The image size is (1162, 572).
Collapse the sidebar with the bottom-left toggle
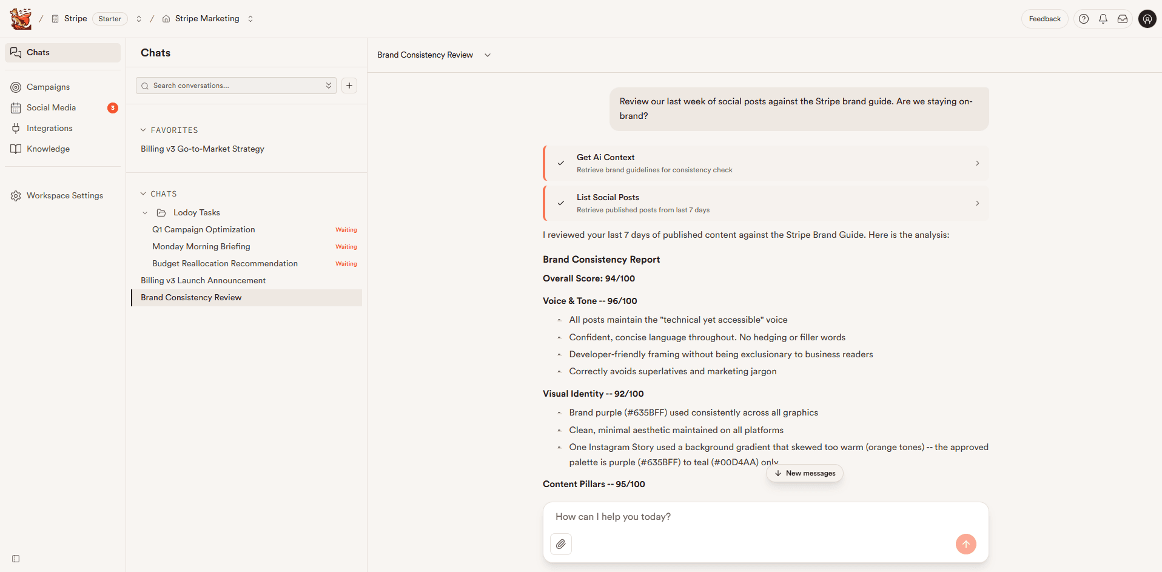(x=15, y=558)
